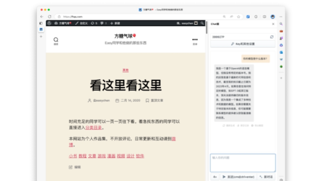Open the blue circular icon in Edge sidebar
This screenshot has height=181, width=322.
(x=281, y=45)
